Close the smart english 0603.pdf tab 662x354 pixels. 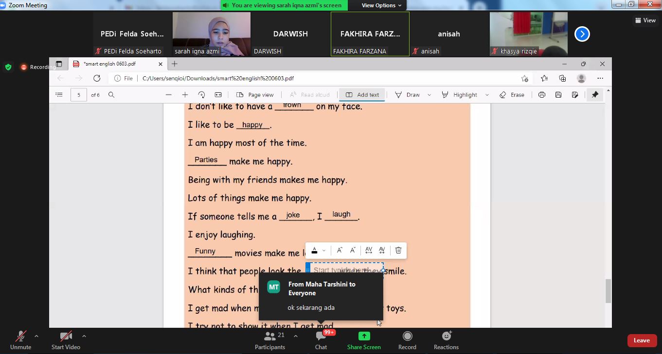[161, 64]
